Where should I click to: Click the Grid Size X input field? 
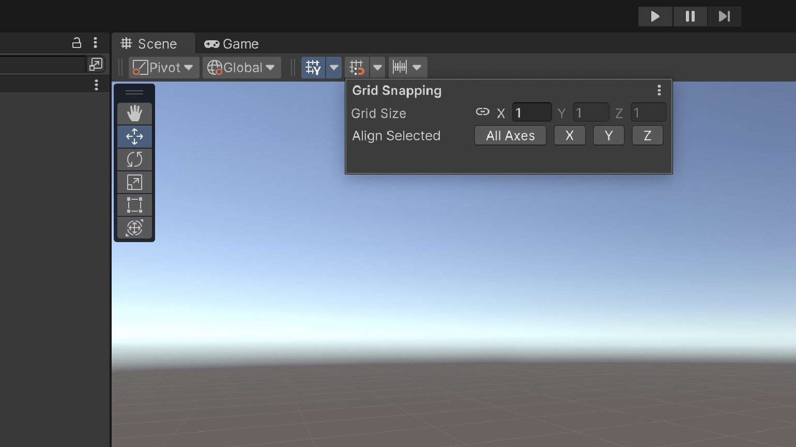[532, 113]
